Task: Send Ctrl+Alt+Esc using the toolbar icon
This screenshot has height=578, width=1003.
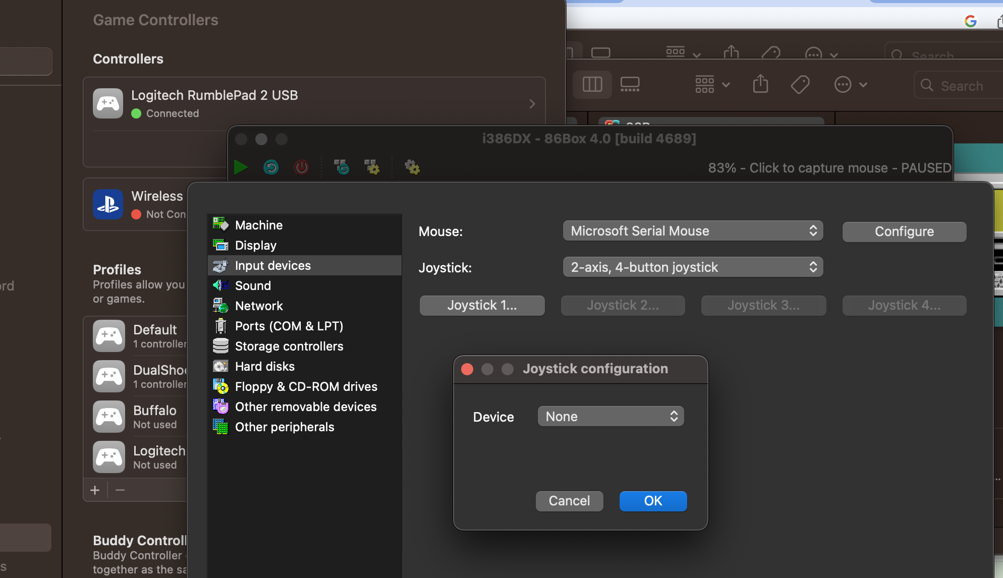Action: pyautogui.click(x=372, y=167)
